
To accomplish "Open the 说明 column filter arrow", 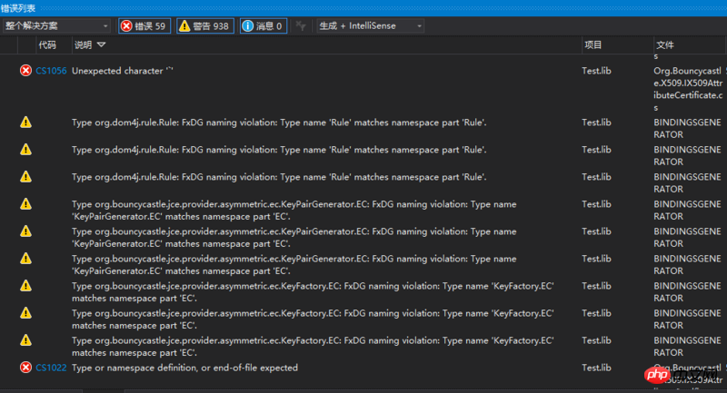I will tap(102, 44).
